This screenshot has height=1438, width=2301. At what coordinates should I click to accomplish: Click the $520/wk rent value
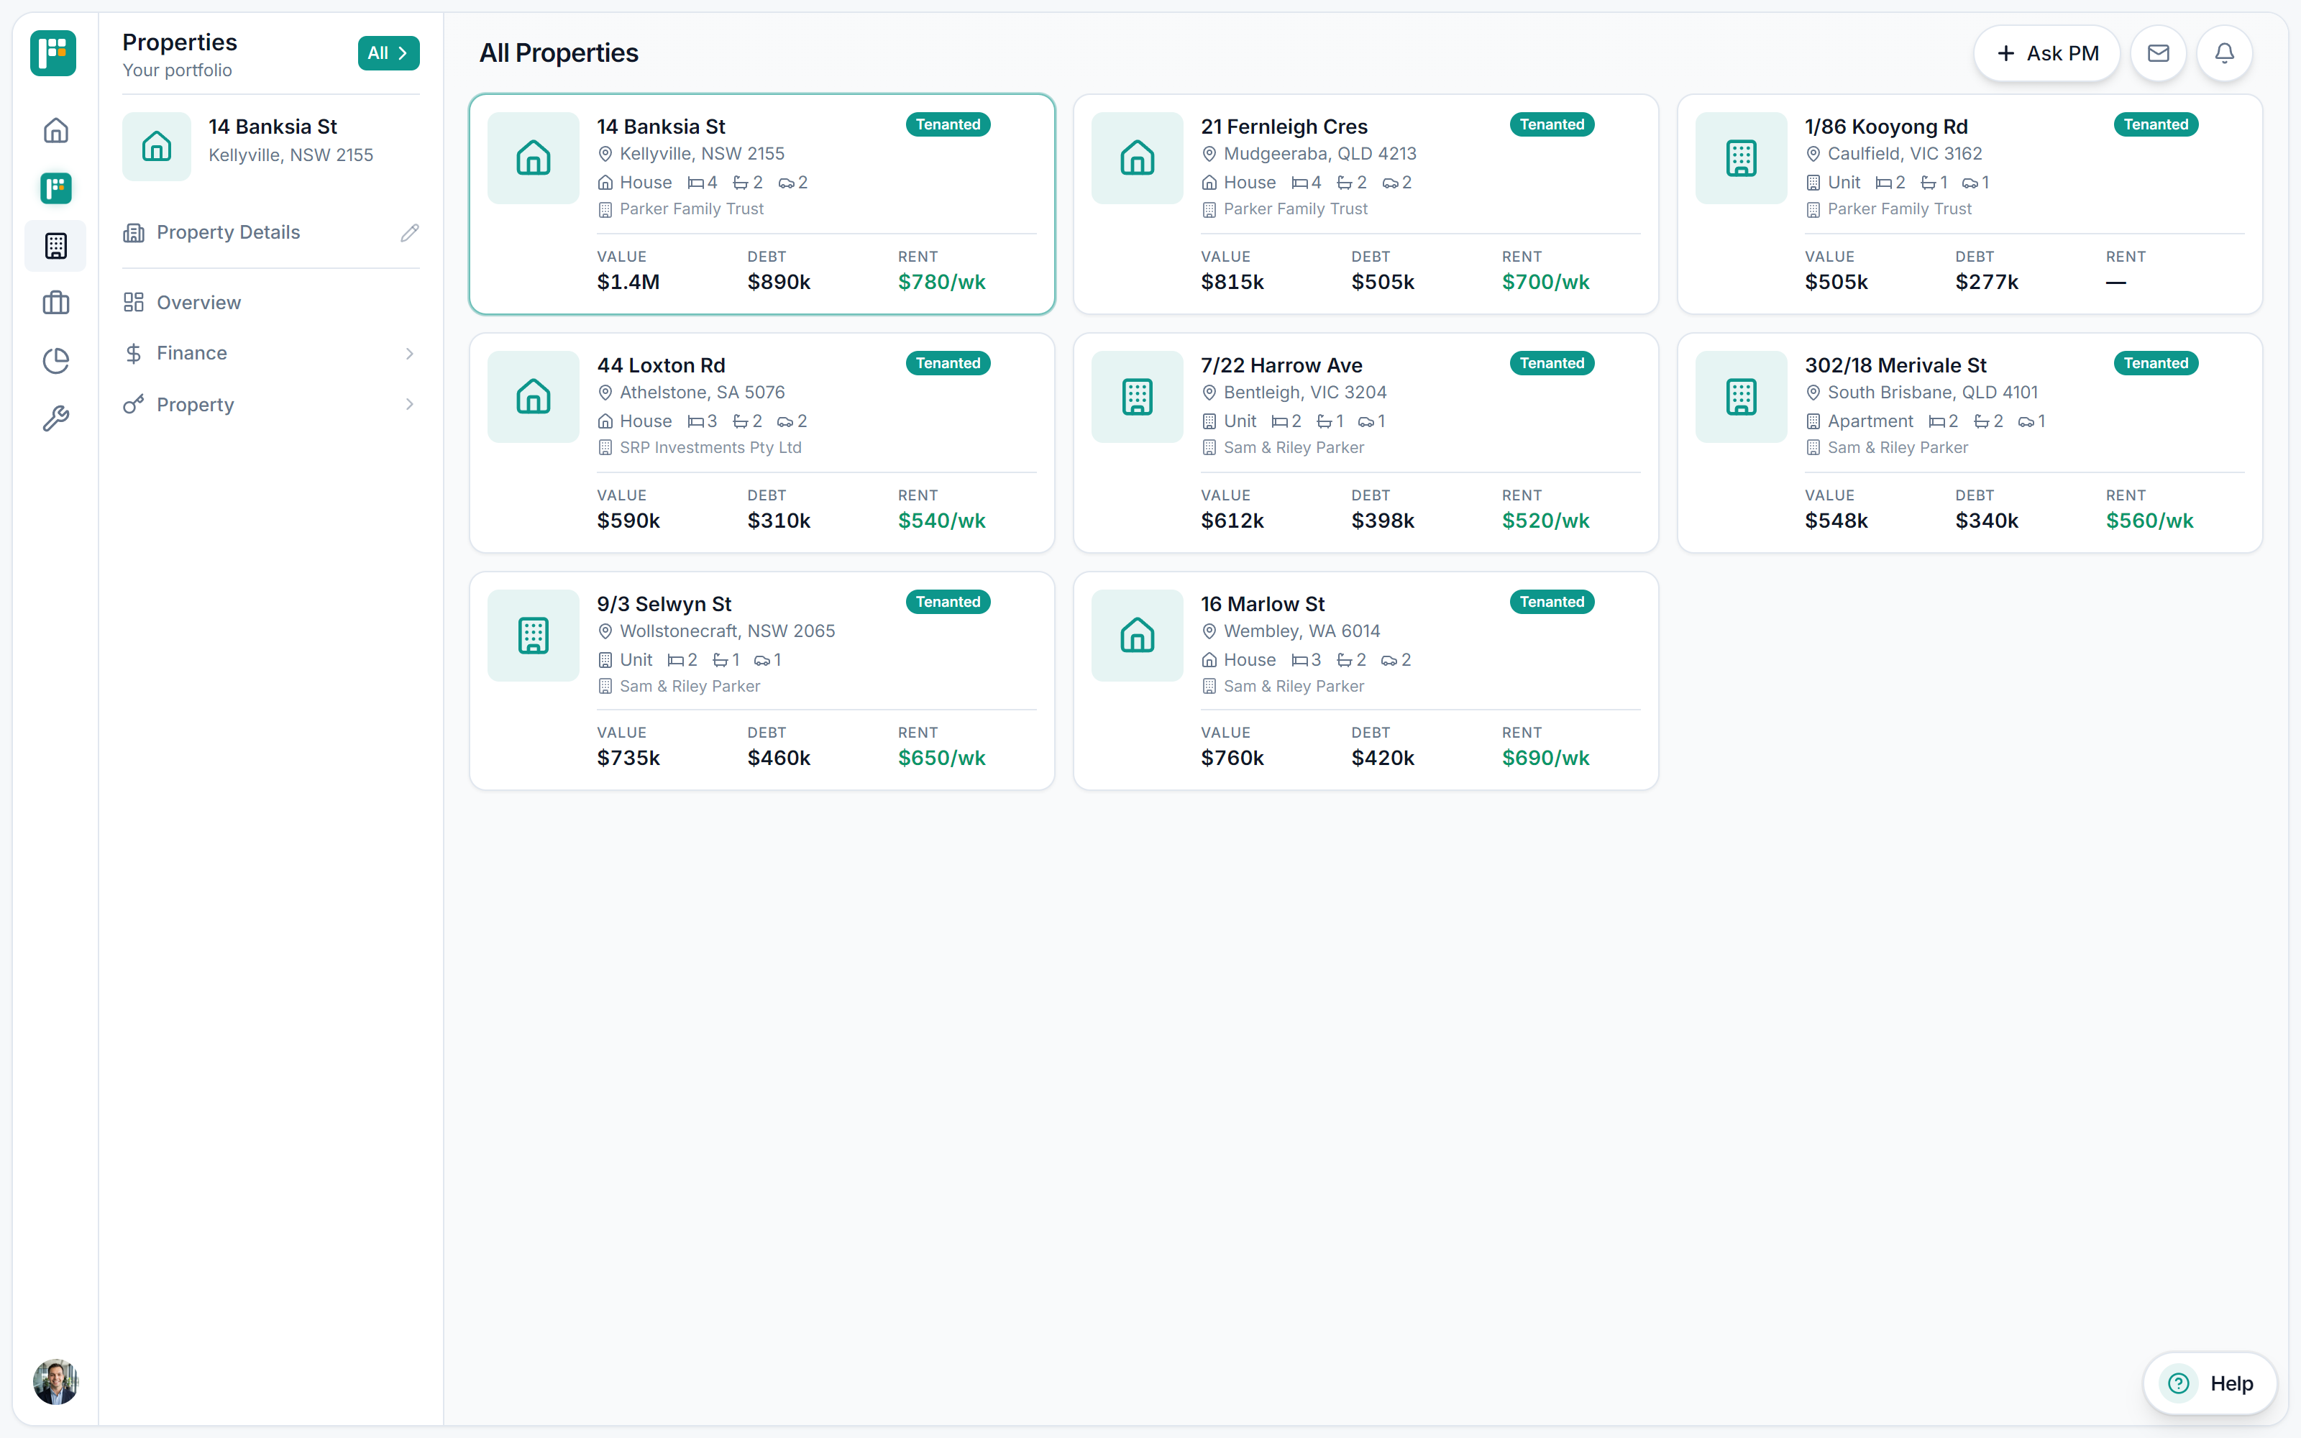pyautogui.click(x=1545, y=521)
